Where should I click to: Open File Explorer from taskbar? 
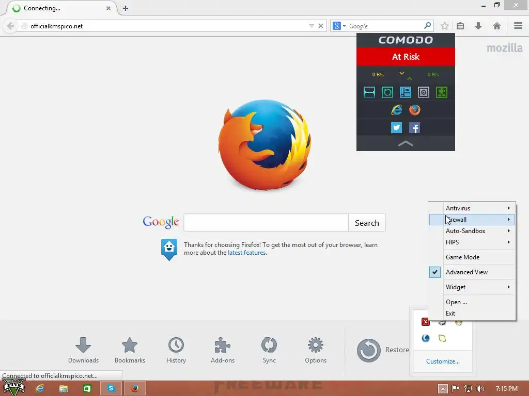click(64, 388)
